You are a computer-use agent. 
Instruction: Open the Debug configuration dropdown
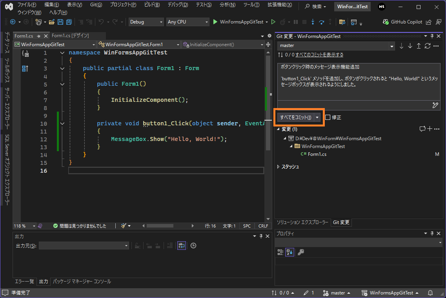click(146, 22)
